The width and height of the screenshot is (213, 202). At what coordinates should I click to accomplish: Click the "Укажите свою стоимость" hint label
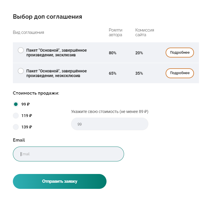point(110,112)
